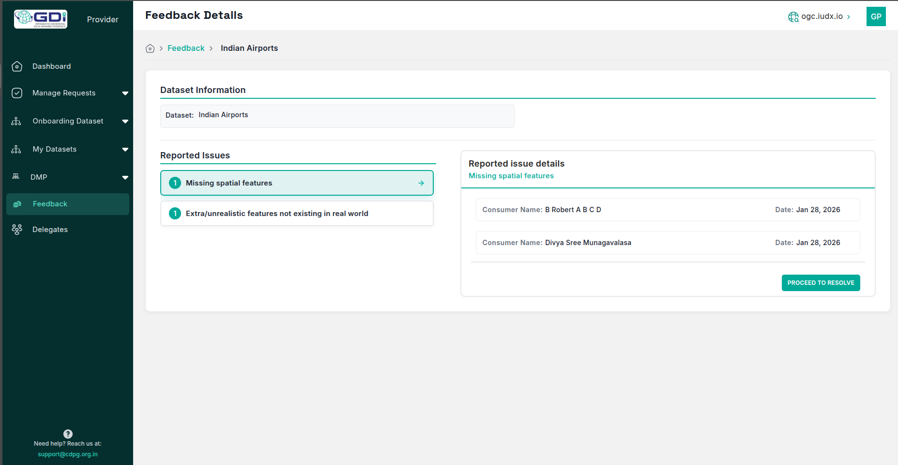Click the Delegates sidebar icon
The image size is (898, 465).
pos(17,230)
